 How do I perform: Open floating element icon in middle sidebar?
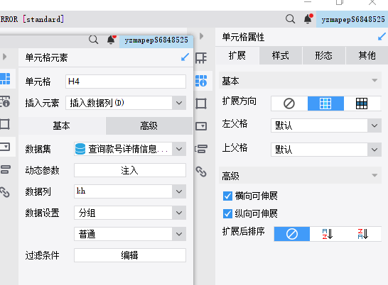(x=201, y=104)
